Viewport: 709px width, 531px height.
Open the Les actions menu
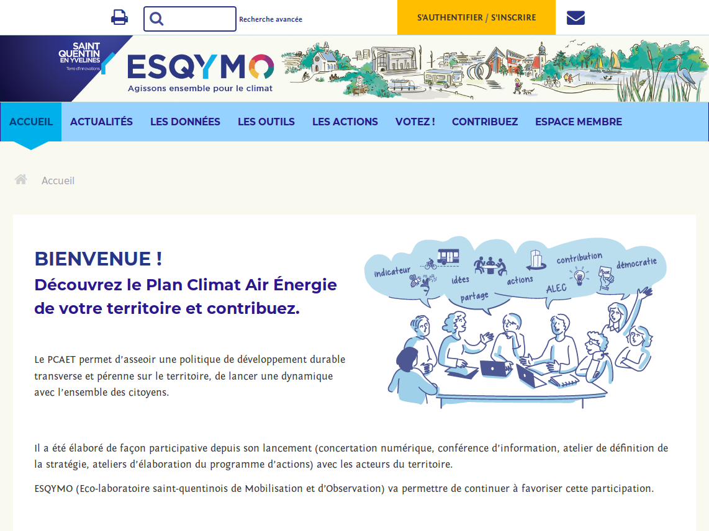[x=345, y=122]
